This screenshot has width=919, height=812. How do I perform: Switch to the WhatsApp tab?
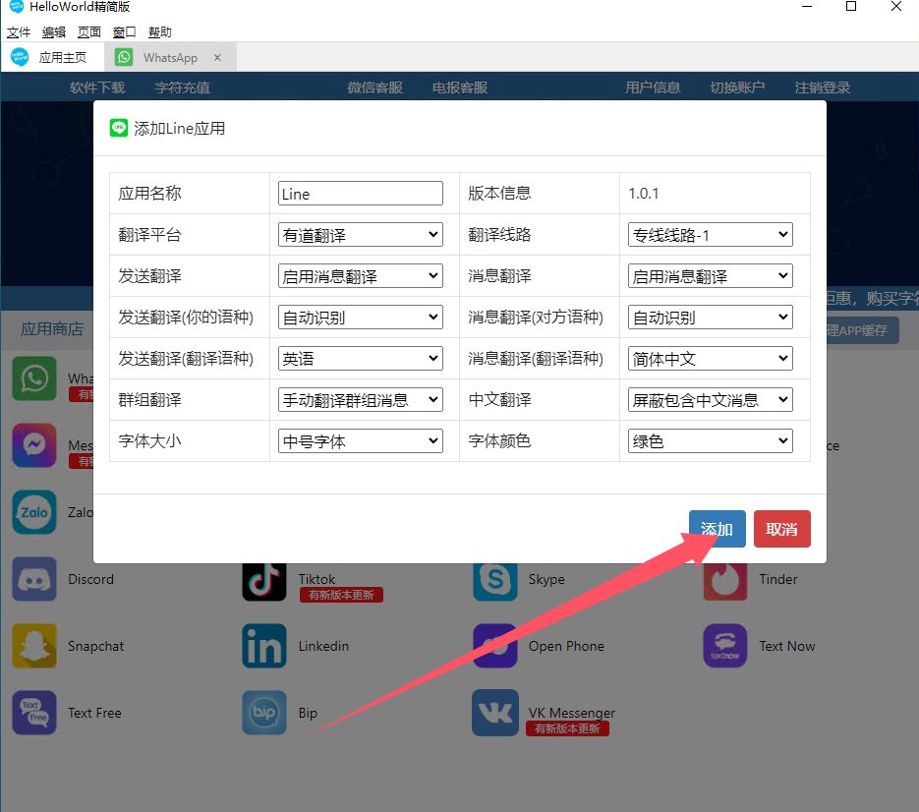(x=171, y=57)
